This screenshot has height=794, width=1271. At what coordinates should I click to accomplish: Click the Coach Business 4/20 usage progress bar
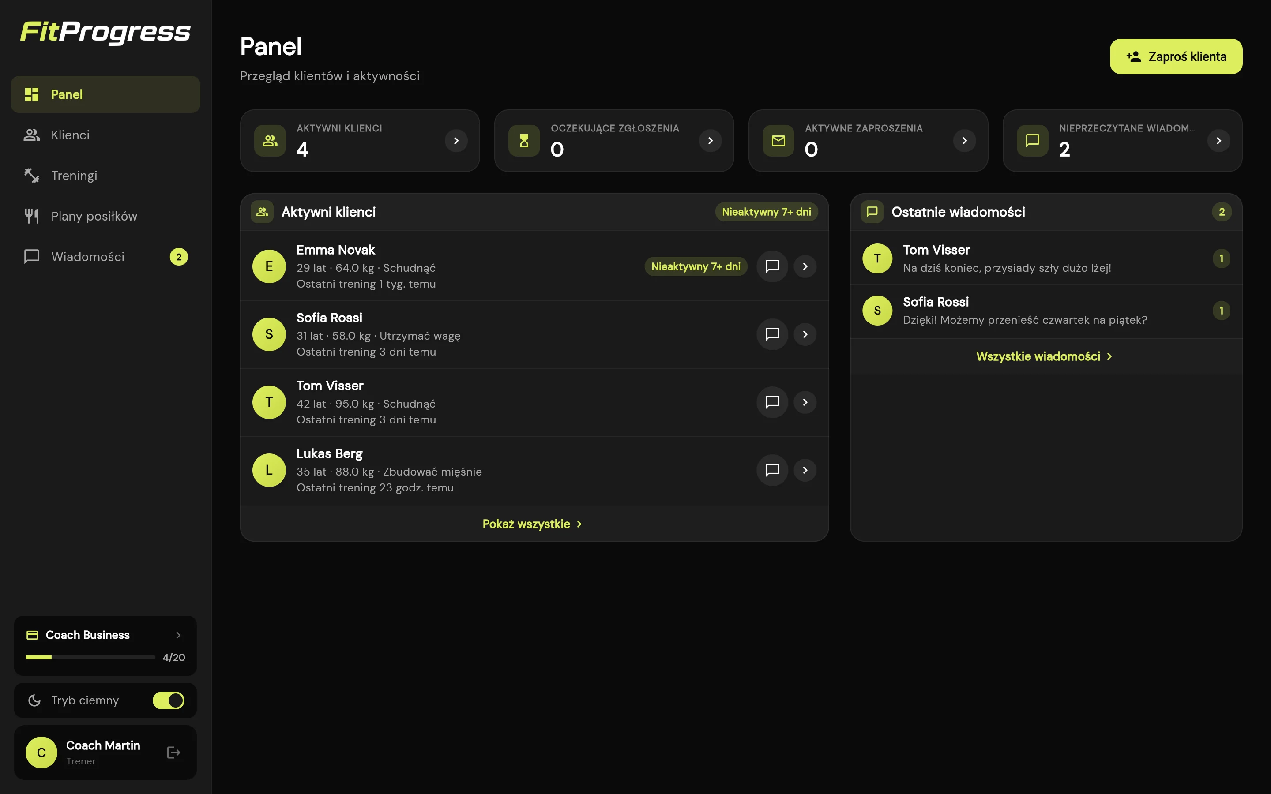(x=90, y=657)
